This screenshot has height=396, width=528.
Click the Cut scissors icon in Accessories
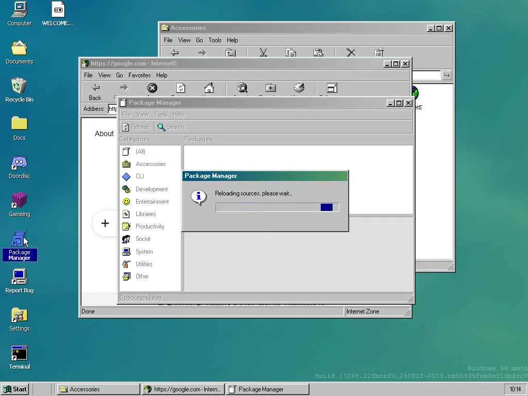click(x=263, y=52)
